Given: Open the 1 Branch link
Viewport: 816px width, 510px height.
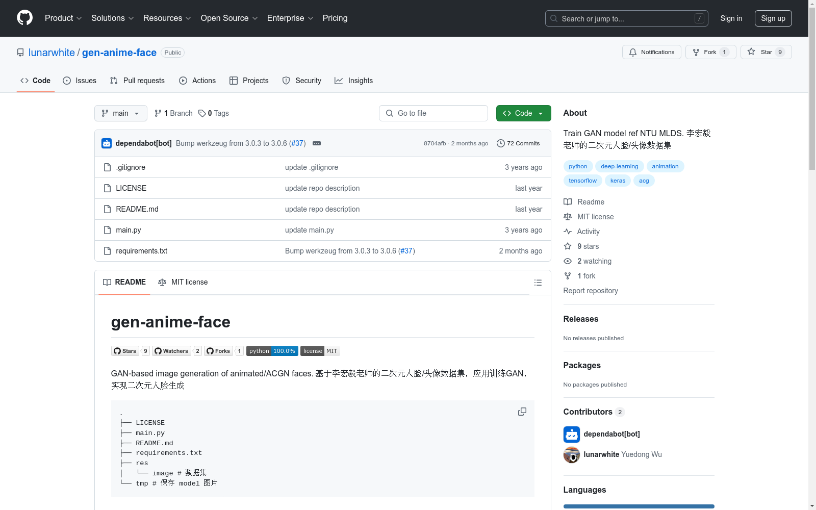Looking at the screenshot, I should click(x=173, y=113).
